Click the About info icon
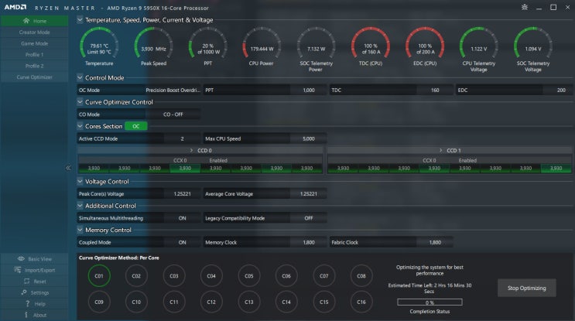 point(26,315)
